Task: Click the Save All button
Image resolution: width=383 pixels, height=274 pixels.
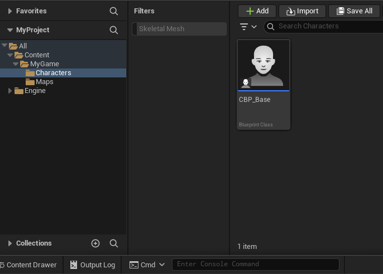Action: point(354,11)
